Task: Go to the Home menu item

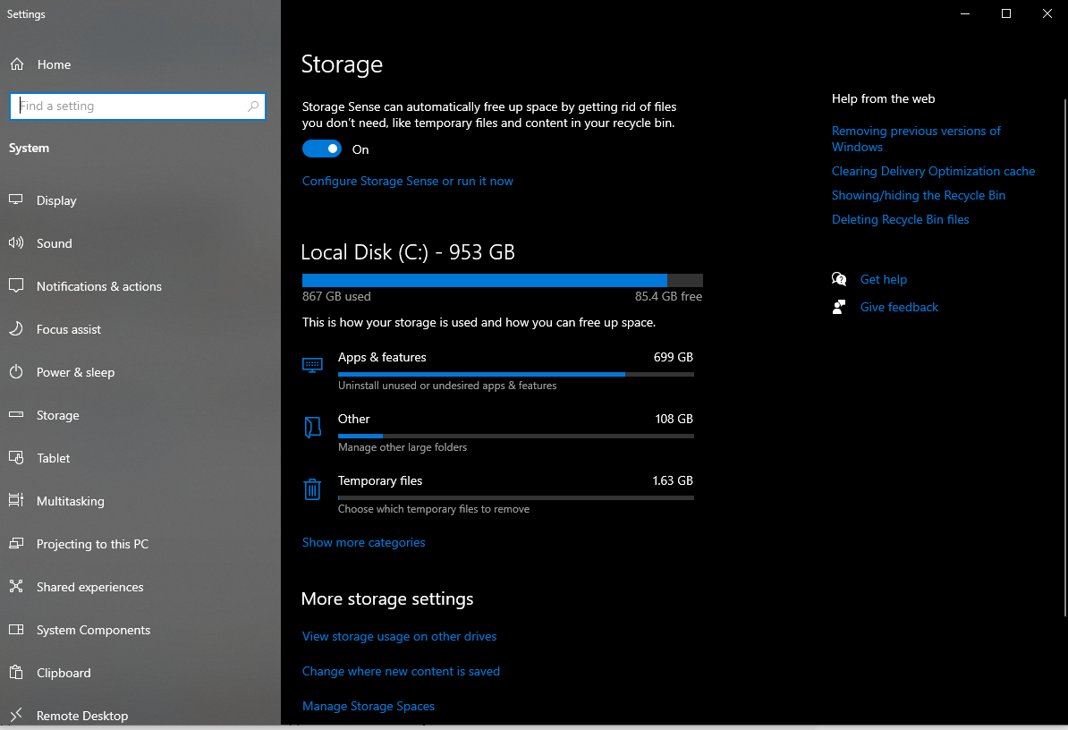Action: 54,64
